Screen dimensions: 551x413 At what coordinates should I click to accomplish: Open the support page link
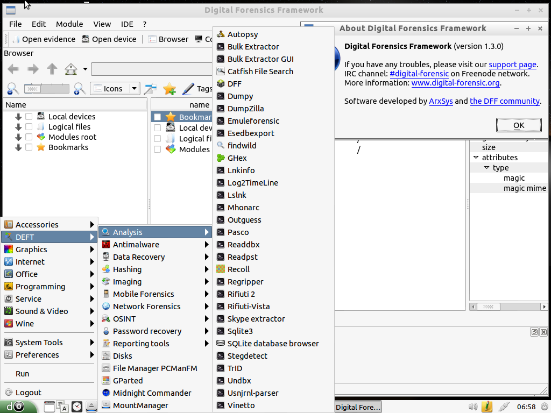(x=512, y=65)
